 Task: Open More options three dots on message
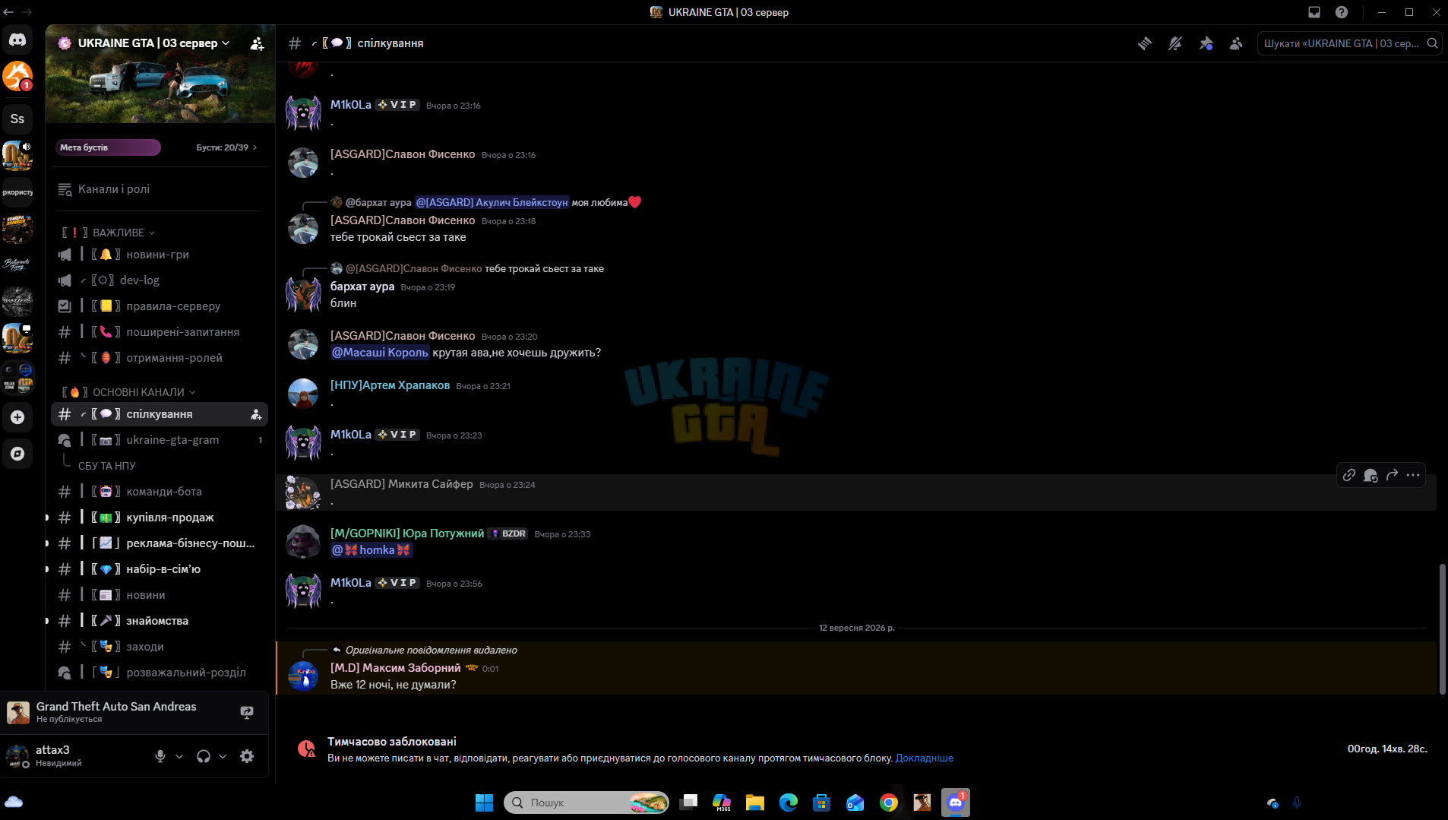pyautogui.click(x=1413, y=475)
